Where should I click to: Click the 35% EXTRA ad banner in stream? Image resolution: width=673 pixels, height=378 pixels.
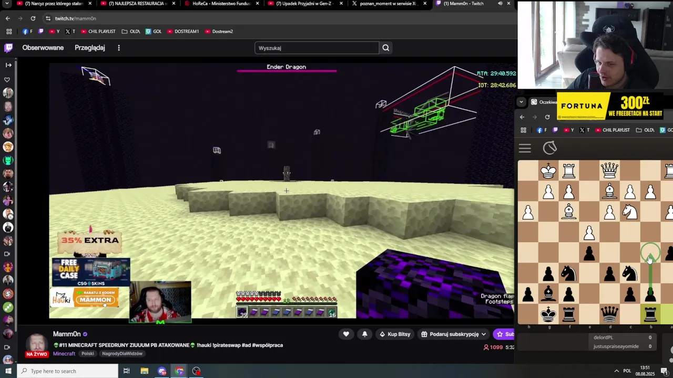click(x=90, y=240)
